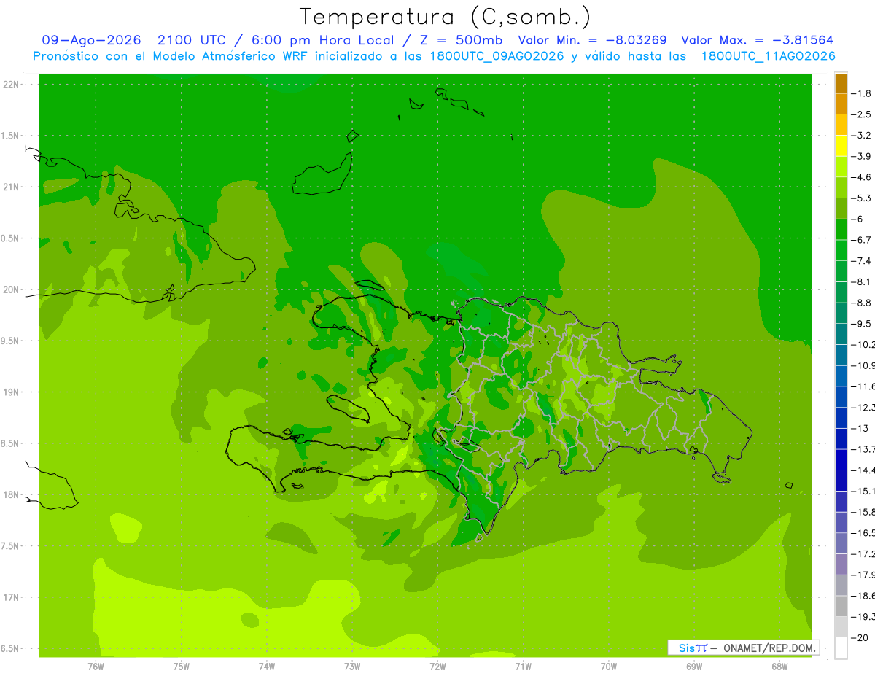Click the swatch between -6 and -6.7
Viewport: 875px width, 676px height.
tap(841, 229)
